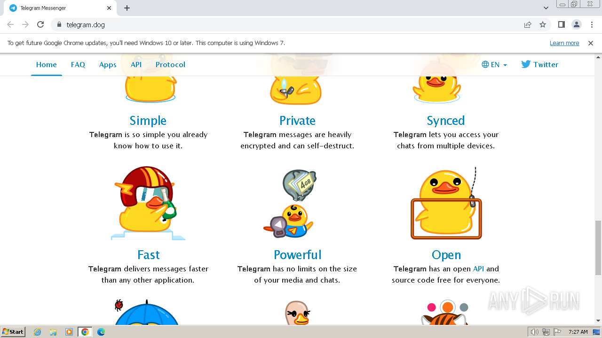Click the Fast heading
This screenshot has height=338, width=602.
[x=149, y=255]
